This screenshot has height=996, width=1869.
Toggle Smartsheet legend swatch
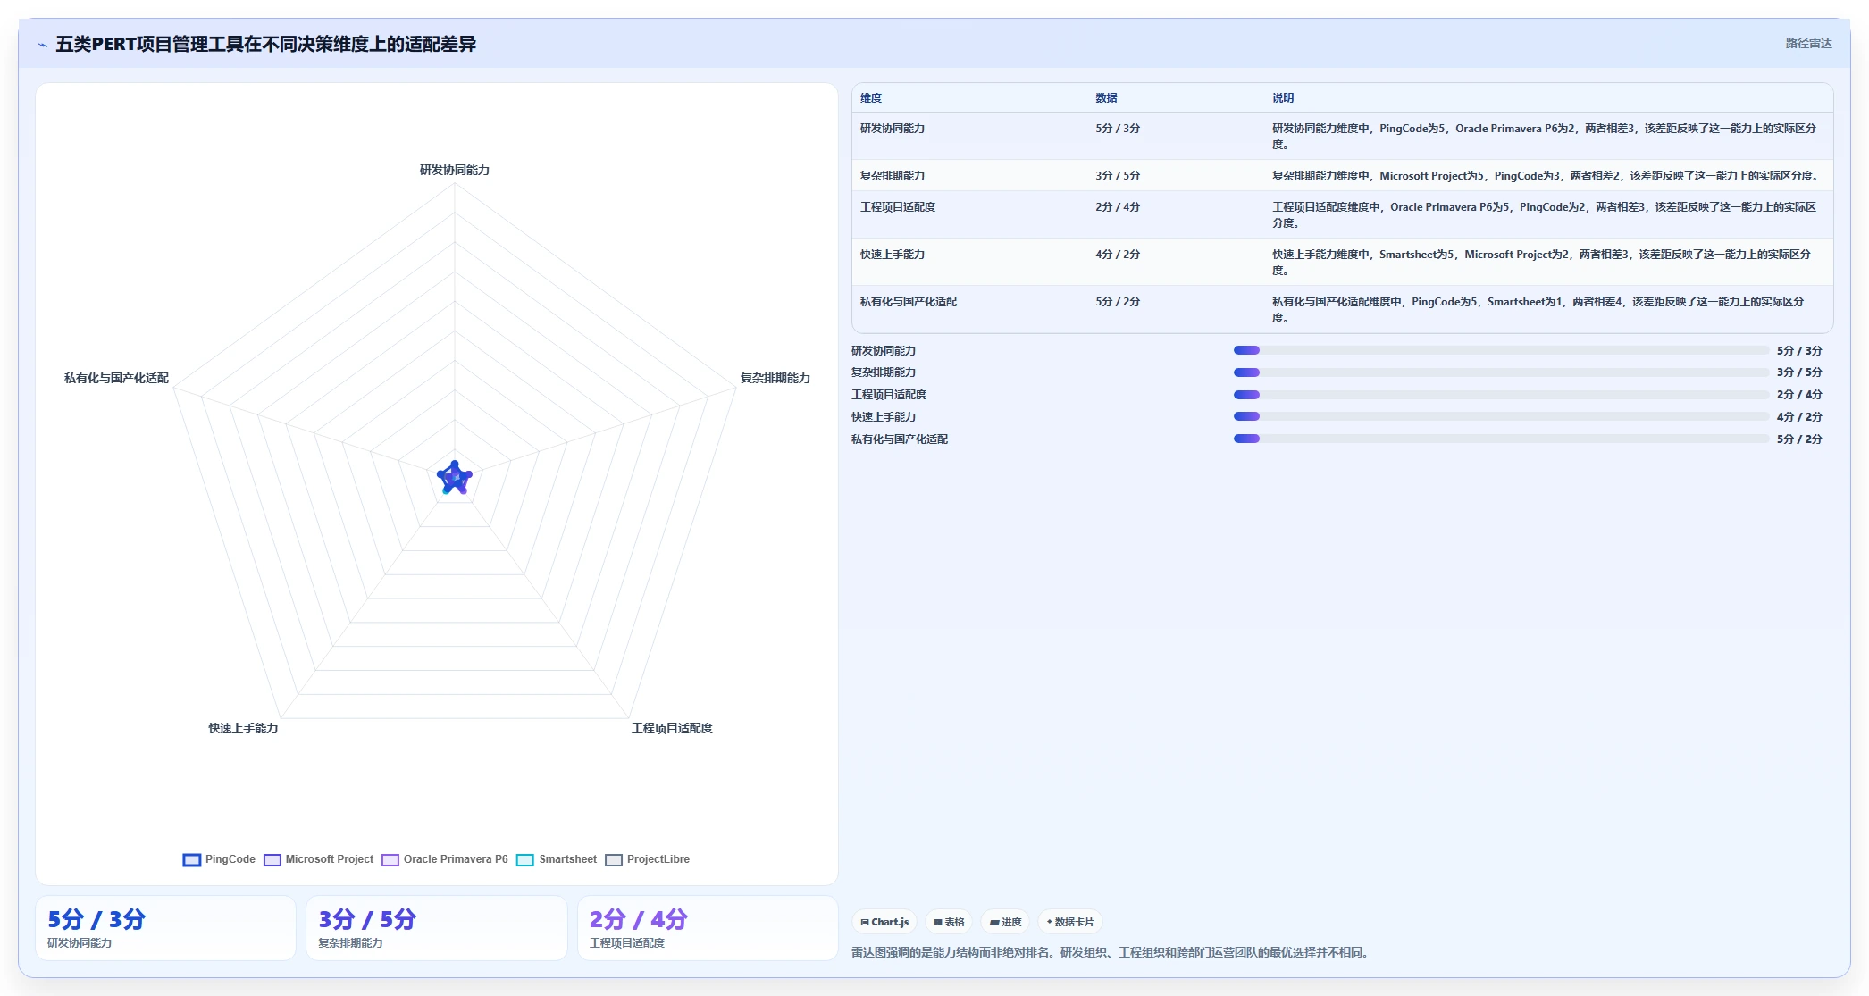[524, 860]
